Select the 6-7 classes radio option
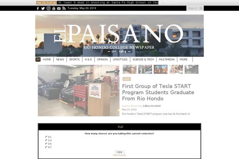 46,147
